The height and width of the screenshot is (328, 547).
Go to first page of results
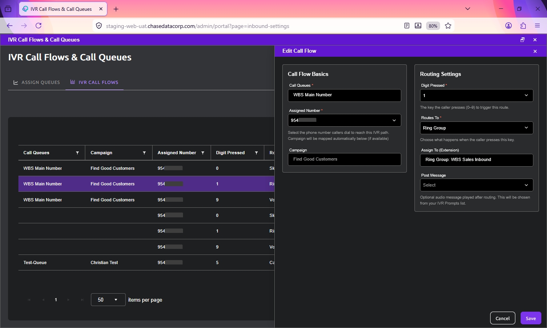coord(29,300)
